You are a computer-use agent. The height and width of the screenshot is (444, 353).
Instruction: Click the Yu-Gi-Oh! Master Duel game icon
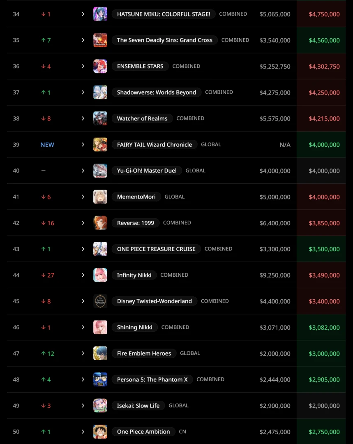click(x=100, y=171)
